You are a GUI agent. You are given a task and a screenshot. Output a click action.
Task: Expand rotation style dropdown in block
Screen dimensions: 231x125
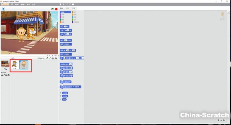[x=80, y=87]
